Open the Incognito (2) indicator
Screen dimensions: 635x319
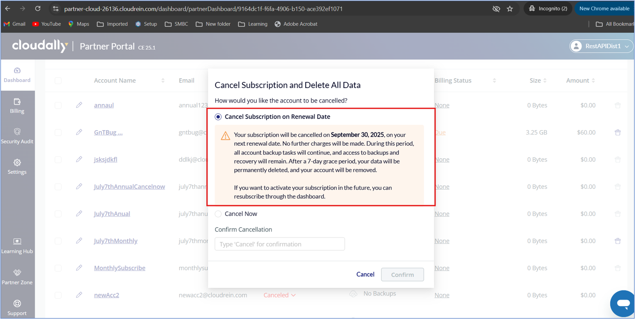548,8
